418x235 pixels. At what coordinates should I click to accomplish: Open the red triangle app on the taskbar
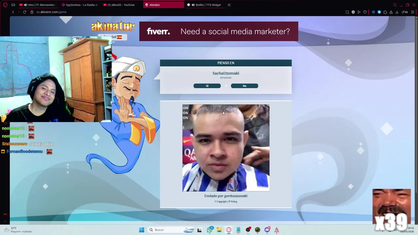pyautogui.click(x=277, y=230)
